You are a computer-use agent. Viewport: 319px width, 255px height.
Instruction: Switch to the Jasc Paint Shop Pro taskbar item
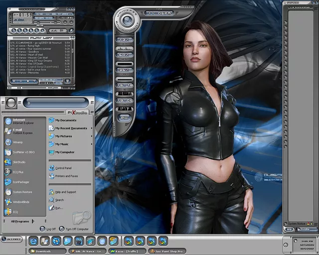[x=166, y=251]
